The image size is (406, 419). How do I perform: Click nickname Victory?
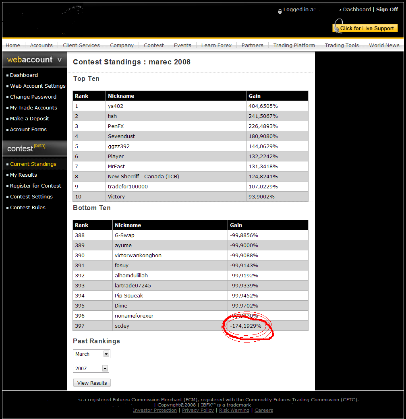pos(116,197)
